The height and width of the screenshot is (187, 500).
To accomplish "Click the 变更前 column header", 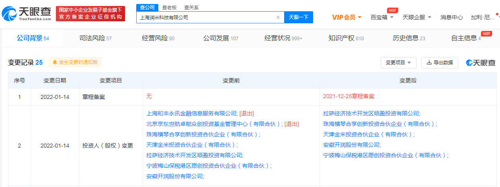I will 231,80.
